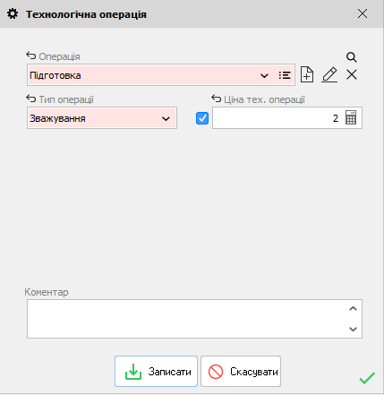This screenshot has height=395, width=384.
Task: Click the gear icon in the title bar
Action: (x=13, y=13)
